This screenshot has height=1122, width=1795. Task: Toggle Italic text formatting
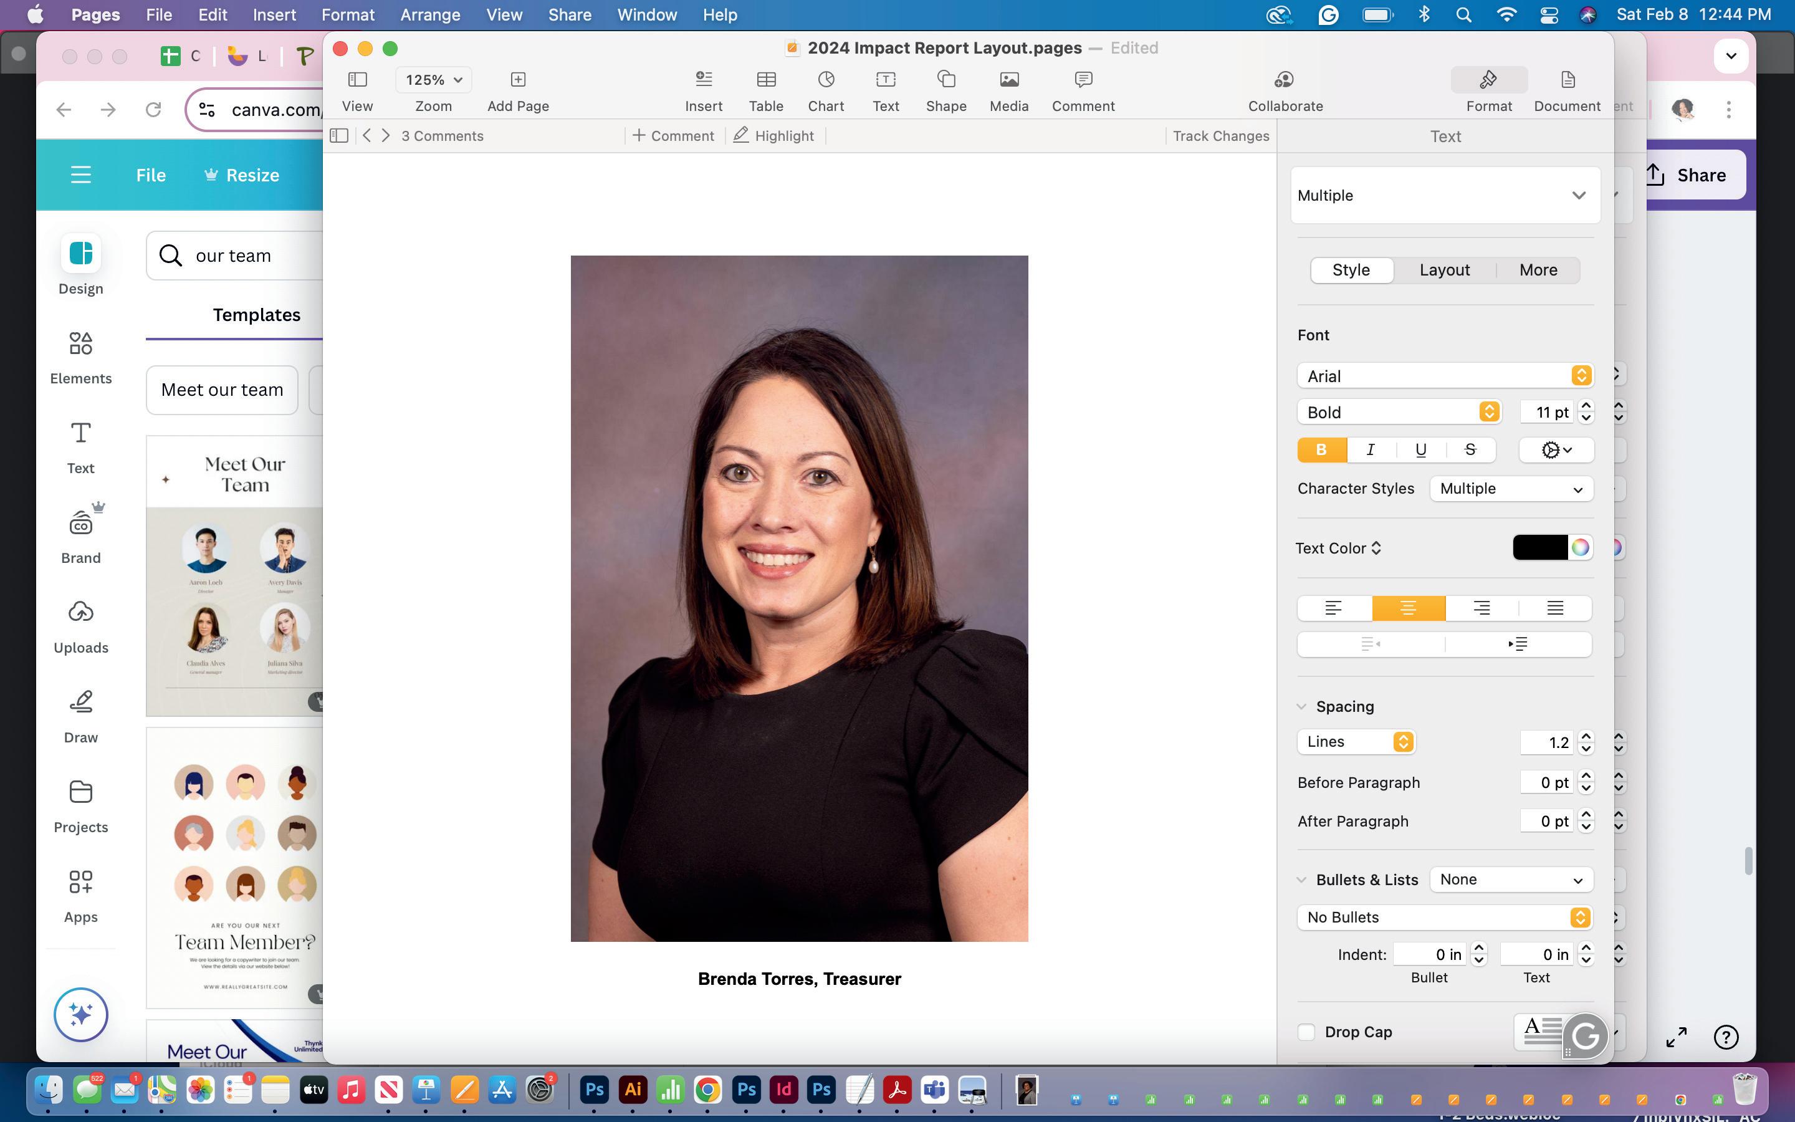(x=1371, y=449)
